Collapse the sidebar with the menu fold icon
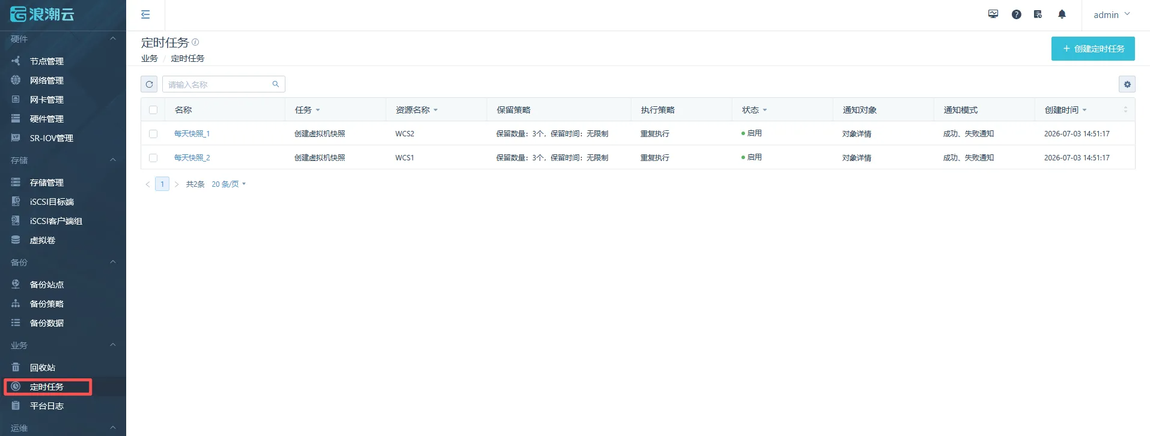The width and height of the screenshot is (1150, 436). 145,14
